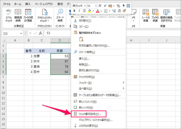Click the insert function fx icon

coord(40,33)
